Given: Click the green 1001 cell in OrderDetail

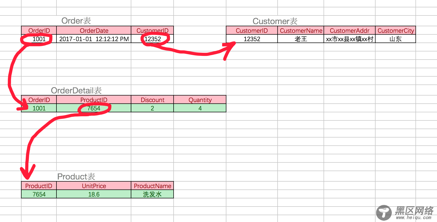Looking at the screenshot, I should click(x=39, y=108).
